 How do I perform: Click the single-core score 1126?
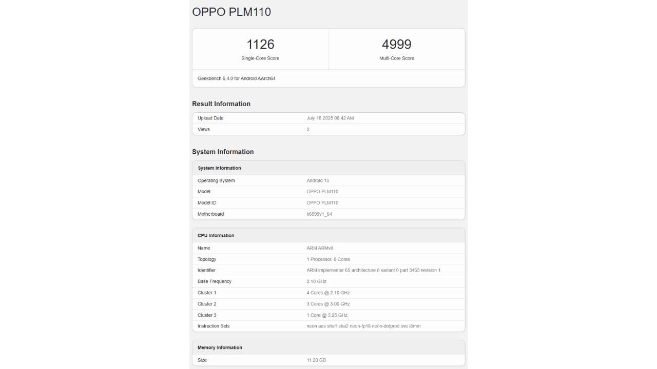(260, 45)
